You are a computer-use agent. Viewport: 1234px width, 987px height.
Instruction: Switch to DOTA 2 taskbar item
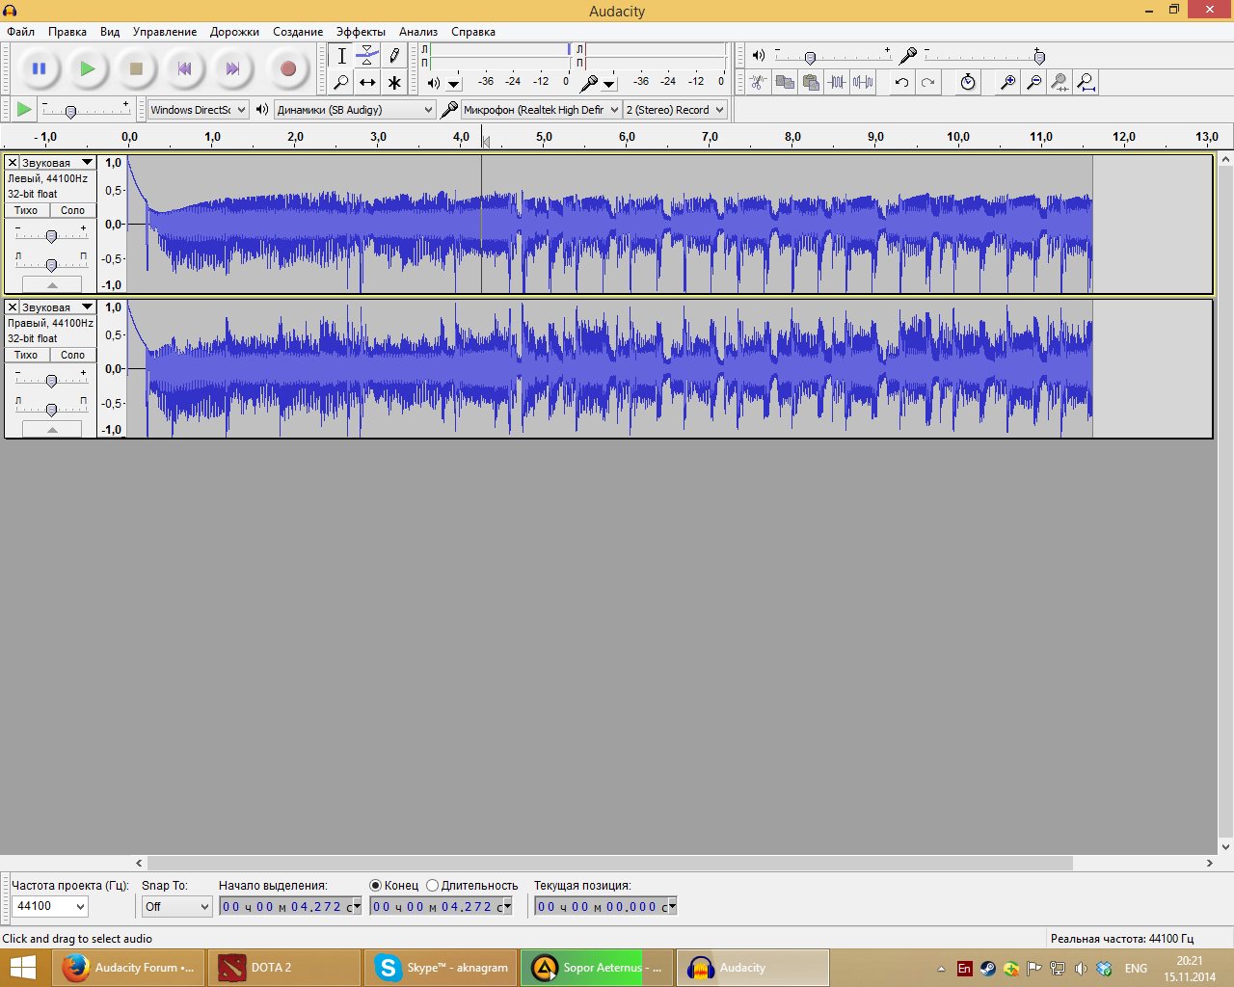pos(283,968)
